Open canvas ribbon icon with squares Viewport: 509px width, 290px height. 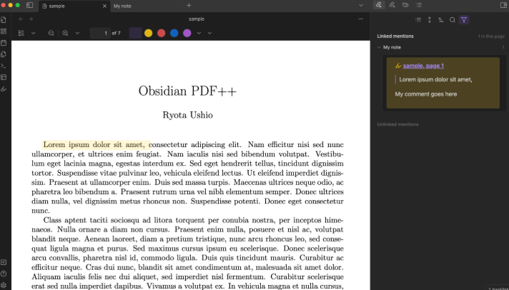[4, 31]
